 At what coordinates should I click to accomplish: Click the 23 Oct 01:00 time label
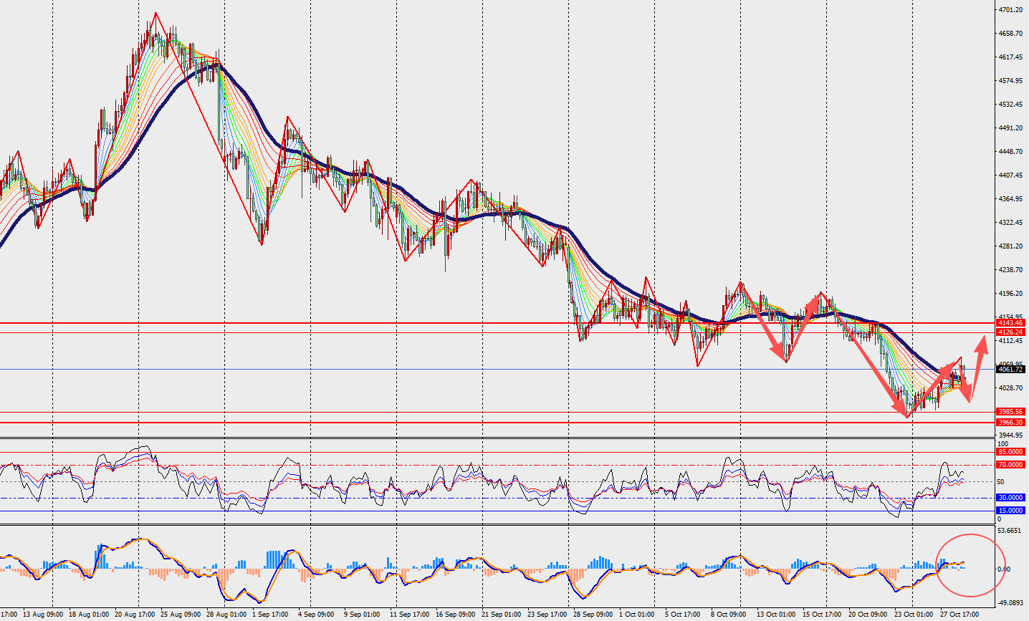click(914, 615)
